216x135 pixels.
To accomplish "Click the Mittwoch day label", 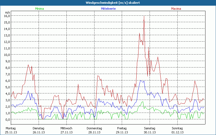I will pyautogui.click(x=66, y=129).
